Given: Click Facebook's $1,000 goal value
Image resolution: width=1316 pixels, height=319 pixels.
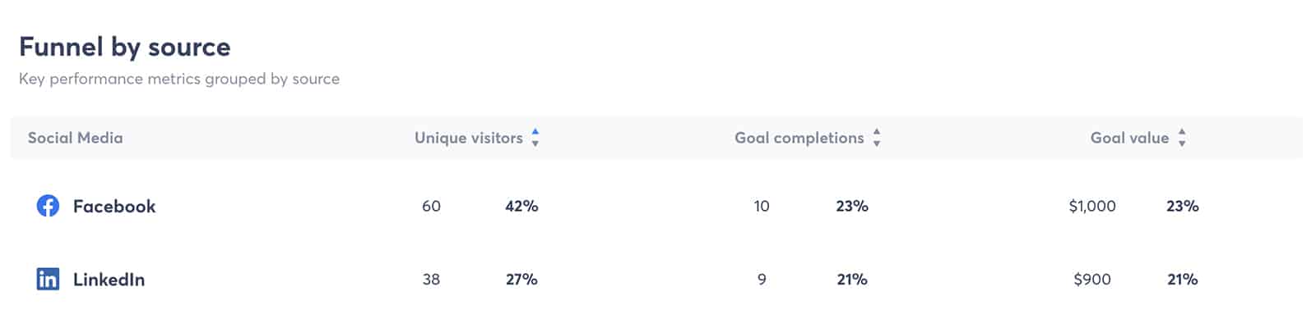Looking at the screenshot, I should 1092,206.
